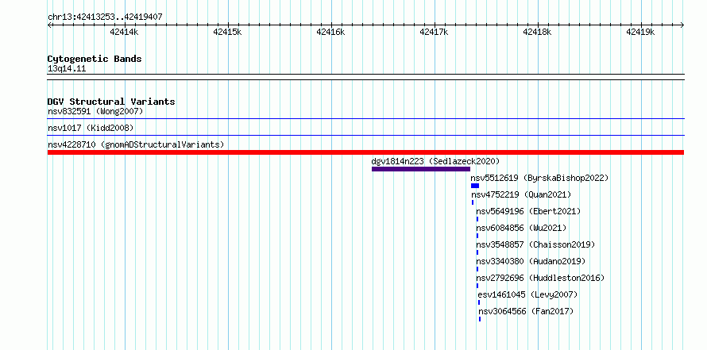Click nsv2792696 (Huddleston2016) variant label
This screenshot has width=707, height=350.
point(540,278)
